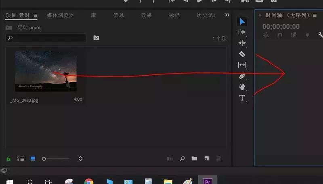
Task: Switch to 标记 tab
Action: coord(174,15)
